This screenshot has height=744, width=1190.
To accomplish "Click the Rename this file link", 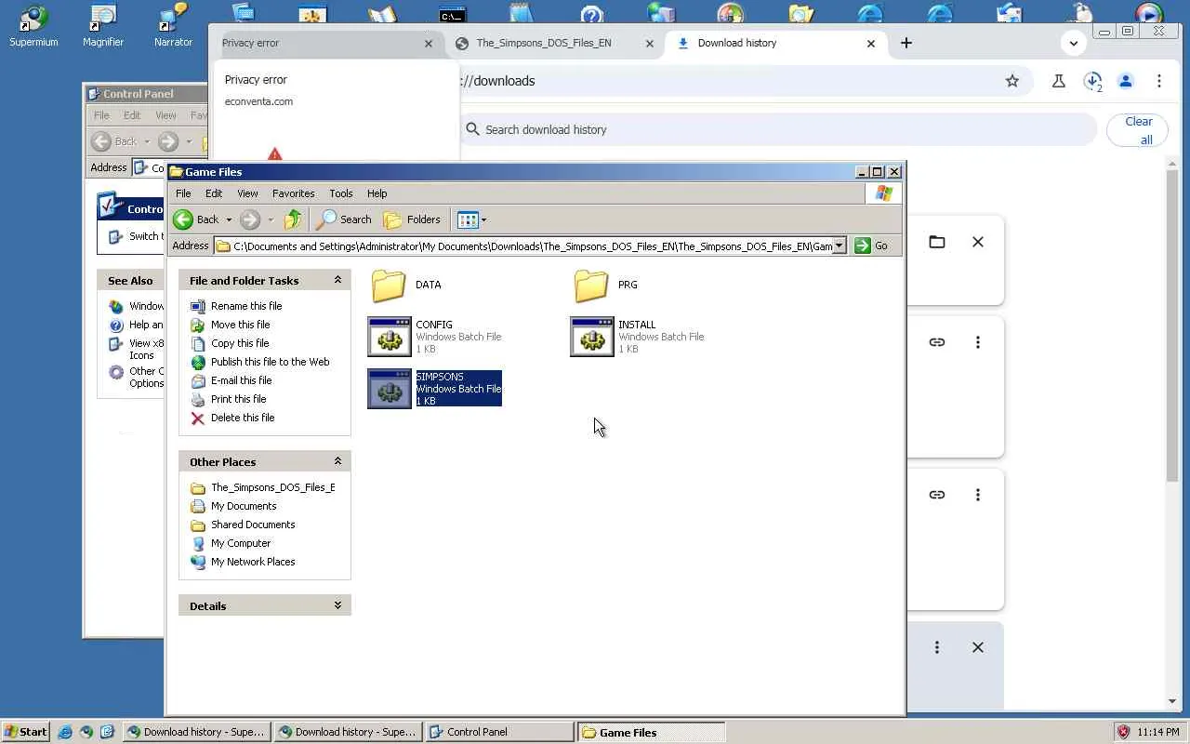I will [x=246, y=306].
